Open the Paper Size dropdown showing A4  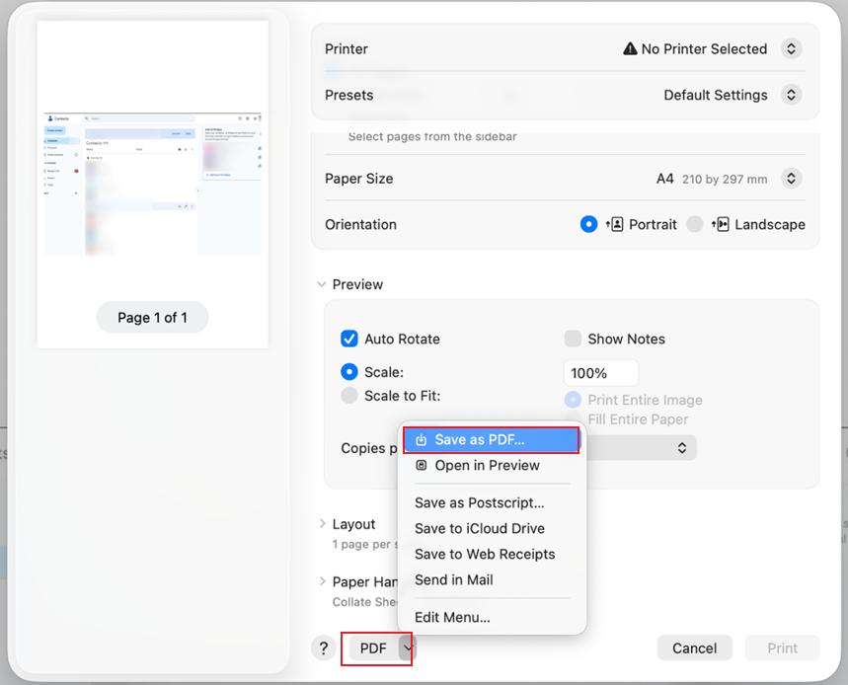point(790,179)
